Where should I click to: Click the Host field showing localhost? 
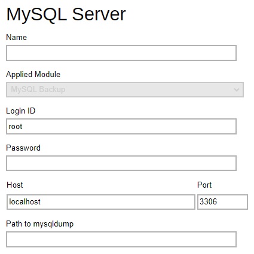[x=101, y=202]
